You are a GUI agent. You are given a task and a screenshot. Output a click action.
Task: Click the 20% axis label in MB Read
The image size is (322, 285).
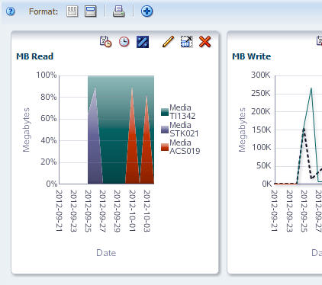coord(49,162)
